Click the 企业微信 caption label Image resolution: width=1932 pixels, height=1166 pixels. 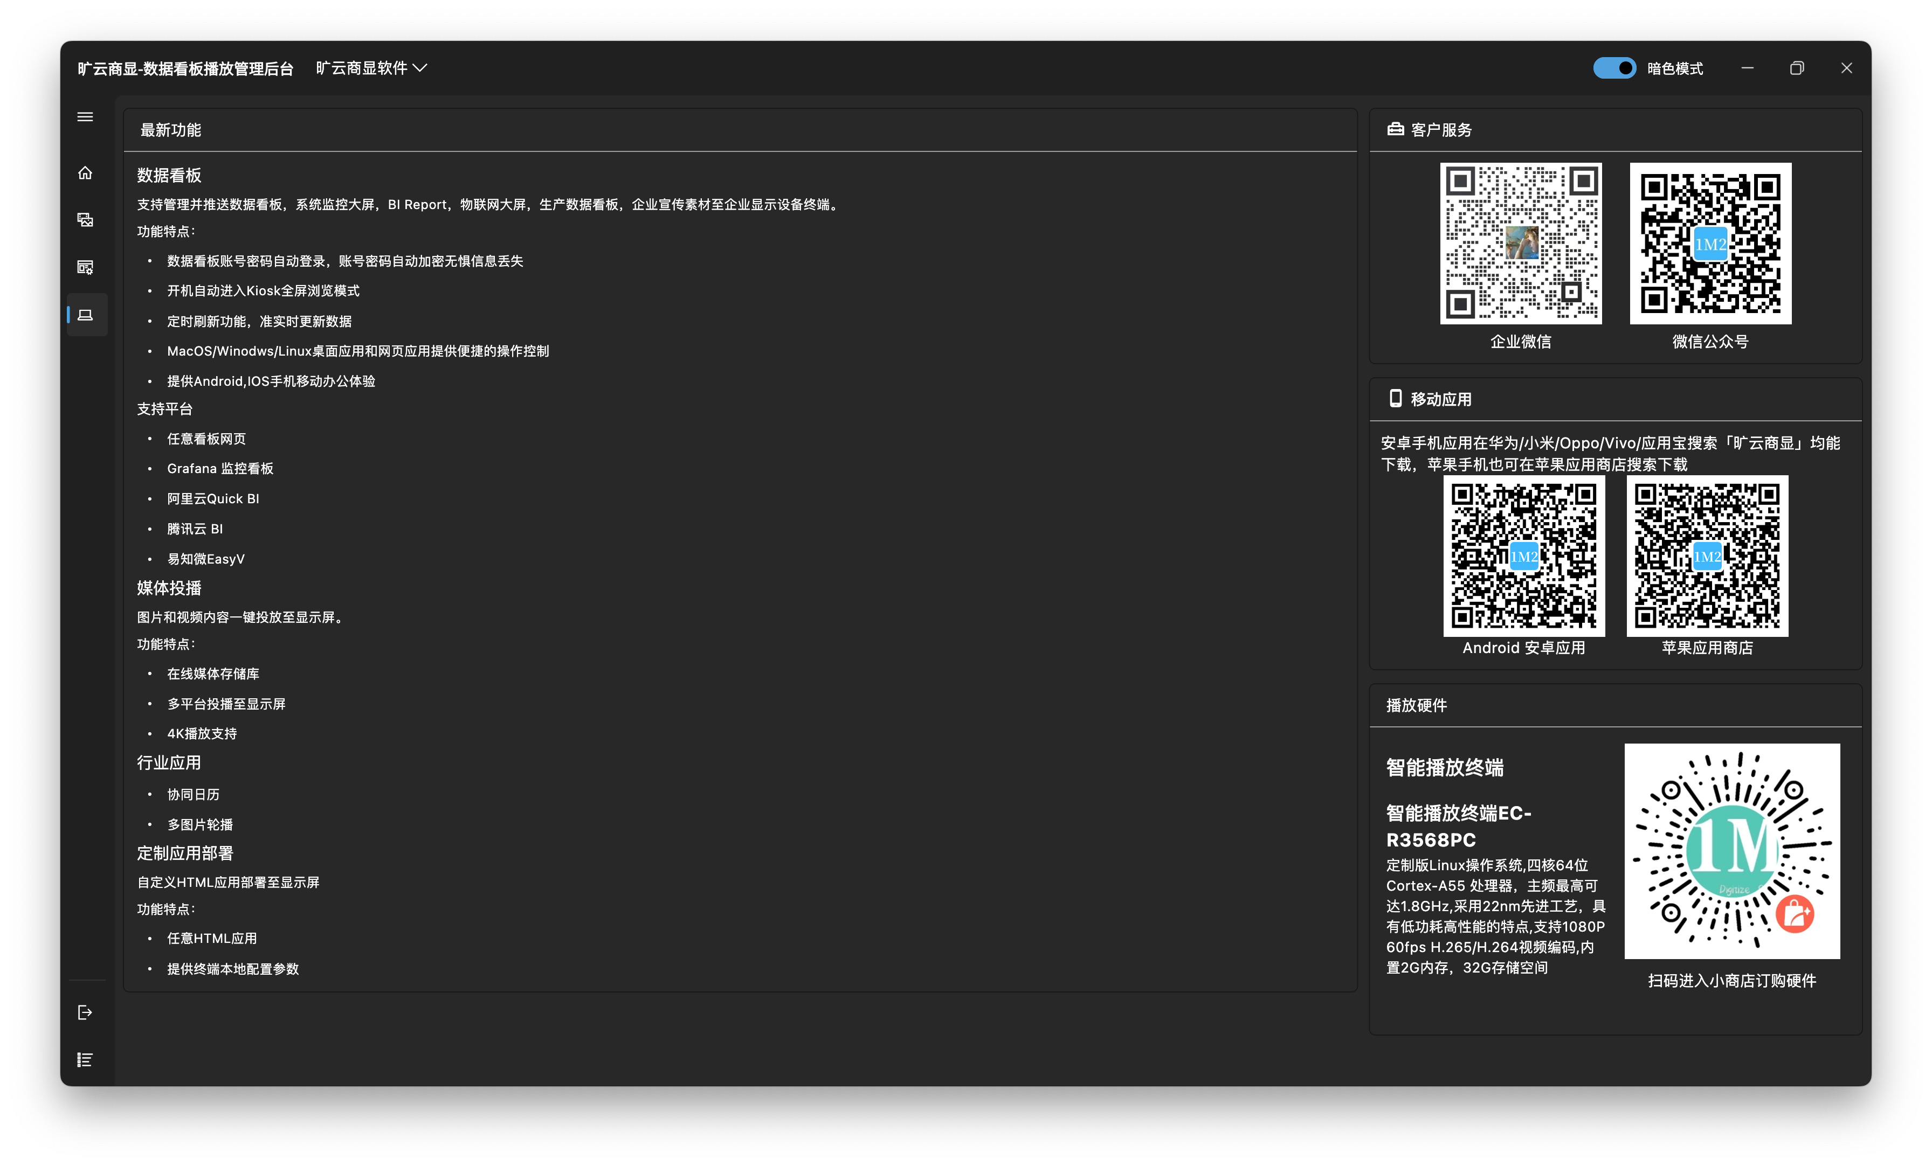1521,342
